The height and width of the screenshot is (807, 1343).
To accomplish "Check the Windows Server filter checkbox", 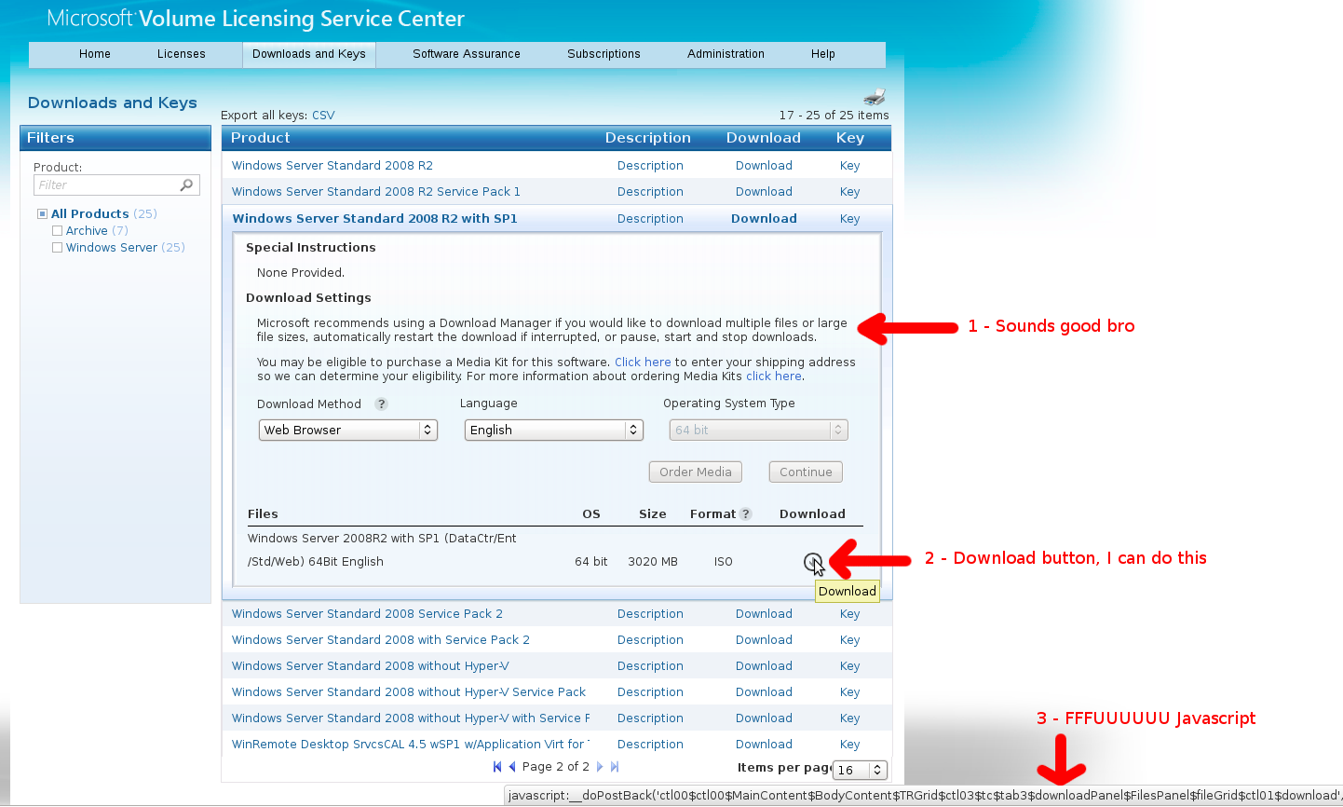I will [x=57, y=248].
